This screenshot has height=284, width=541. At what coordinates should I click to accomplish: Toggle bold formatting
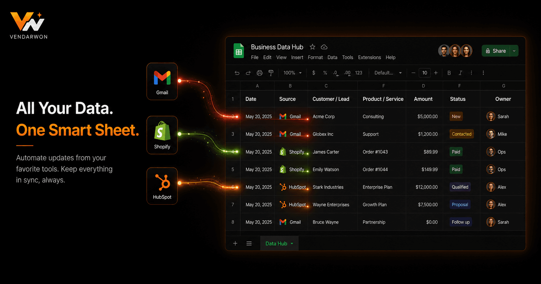click(x=449, y=73)
